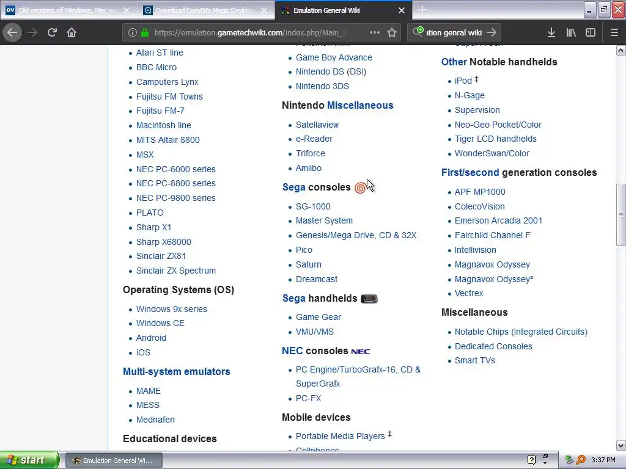Open the Library bookmarks and history
The image size is (626, 469).
(571, 32)
